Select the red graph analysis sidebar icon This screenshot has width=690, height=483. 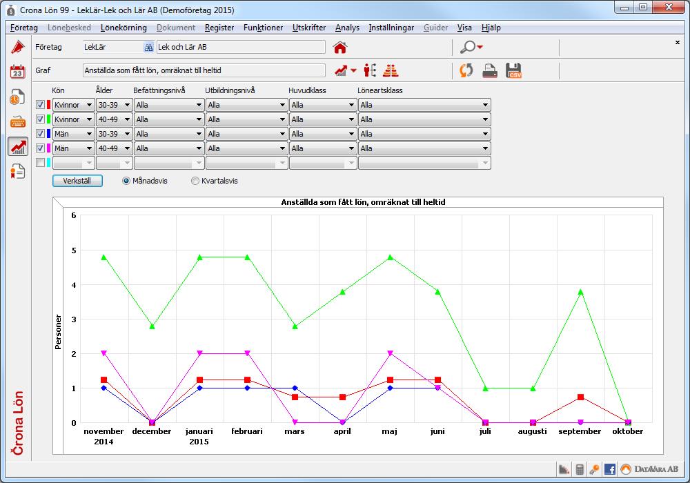(x=18, y=146)
